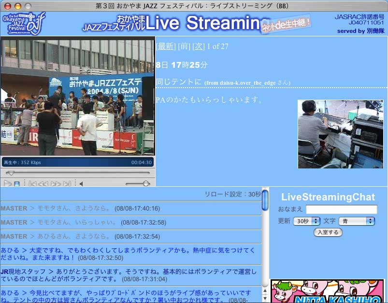Screen dimensions: 388x303
Task: Click the live video stream frame
Action: [78, 97]
